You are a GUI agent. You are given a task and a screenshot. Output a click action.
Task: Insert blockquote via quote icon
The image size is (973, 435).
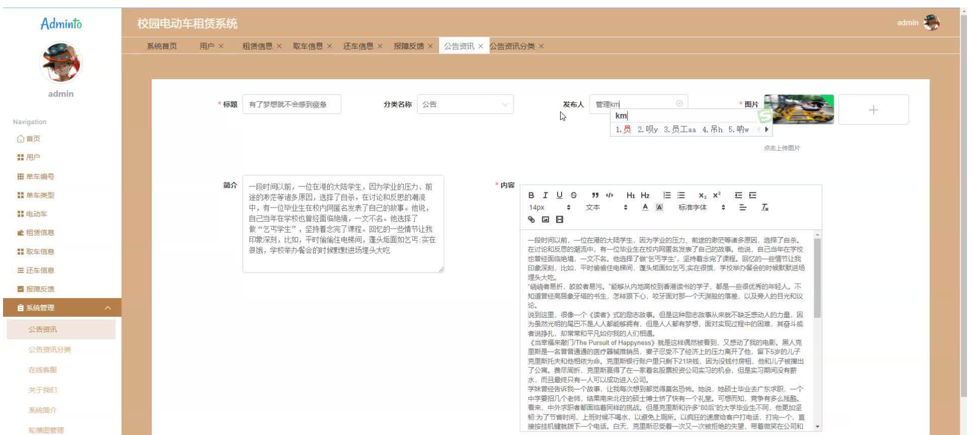595,195
